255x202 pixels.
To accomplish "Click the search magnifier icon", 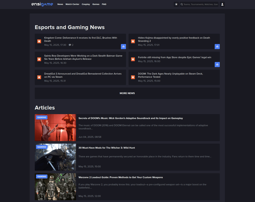I will click(182, 4).
